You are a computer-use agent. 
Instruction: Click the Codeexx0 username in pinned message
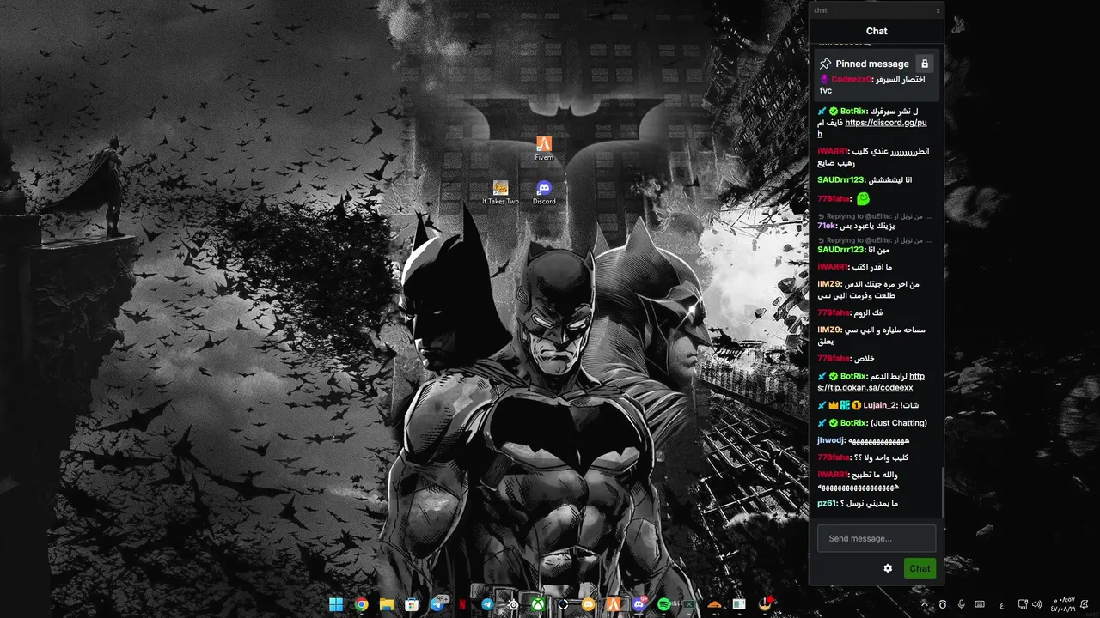pos(851,79)
